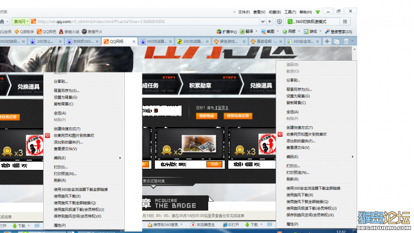Click the 登录 login link

(222, 108)
